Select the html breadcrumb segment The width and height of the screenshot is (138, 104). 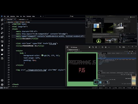(17, 22)
